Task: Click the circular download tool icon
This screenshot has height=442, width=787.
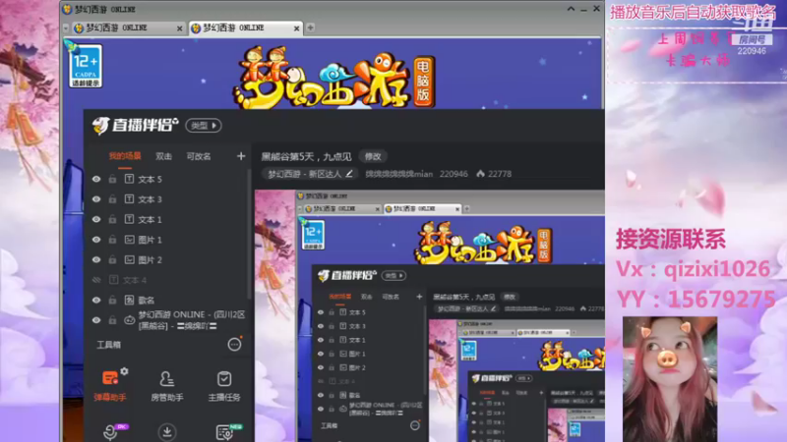Action: [167, 432]
